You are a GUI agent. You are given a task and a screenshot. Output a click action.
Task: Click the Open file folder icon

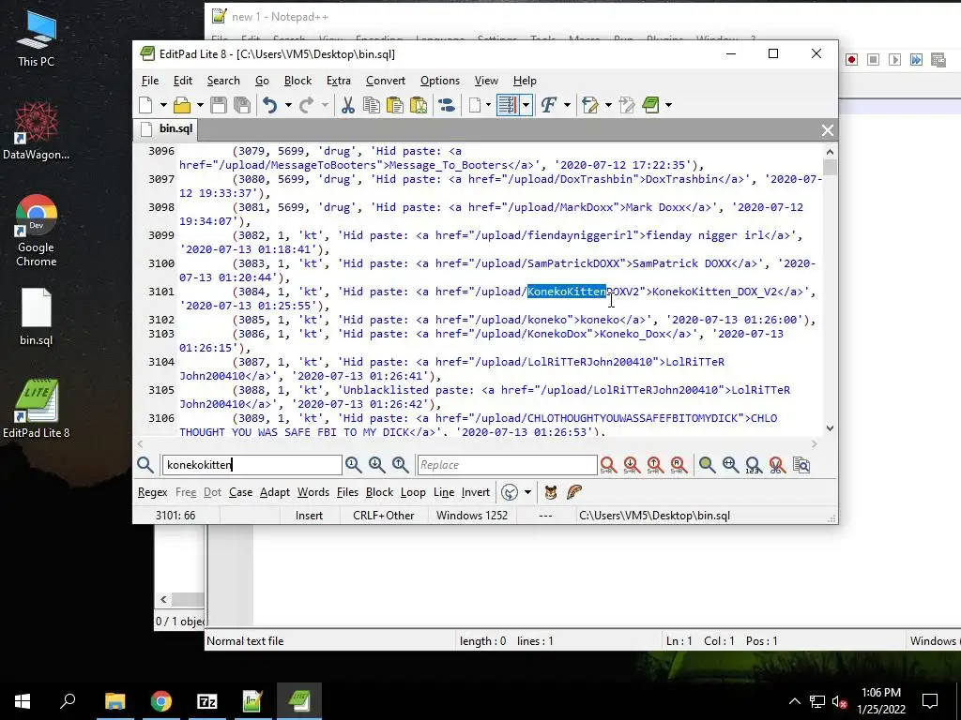182,105
